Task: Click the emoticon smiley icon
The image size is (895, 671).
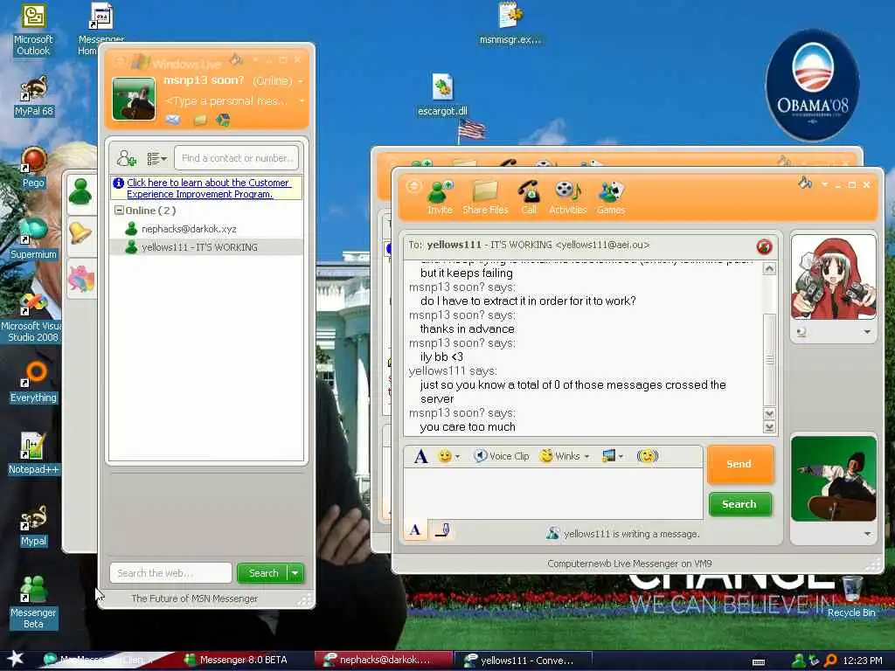Action: pos(445,456)
